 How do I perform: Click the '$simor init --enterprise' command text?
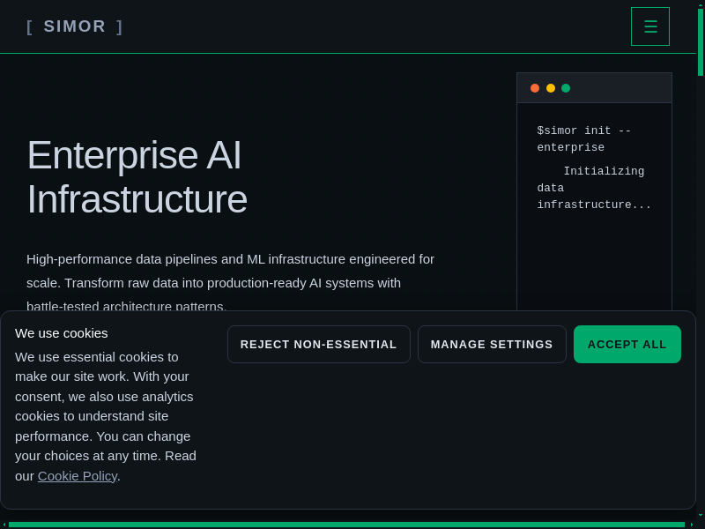click(x=583, y=139)
